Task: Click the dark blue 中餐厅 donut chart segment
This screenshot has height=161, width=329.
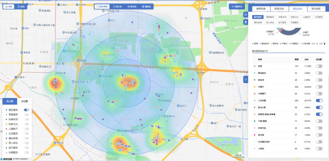Action: click(289, 33)
